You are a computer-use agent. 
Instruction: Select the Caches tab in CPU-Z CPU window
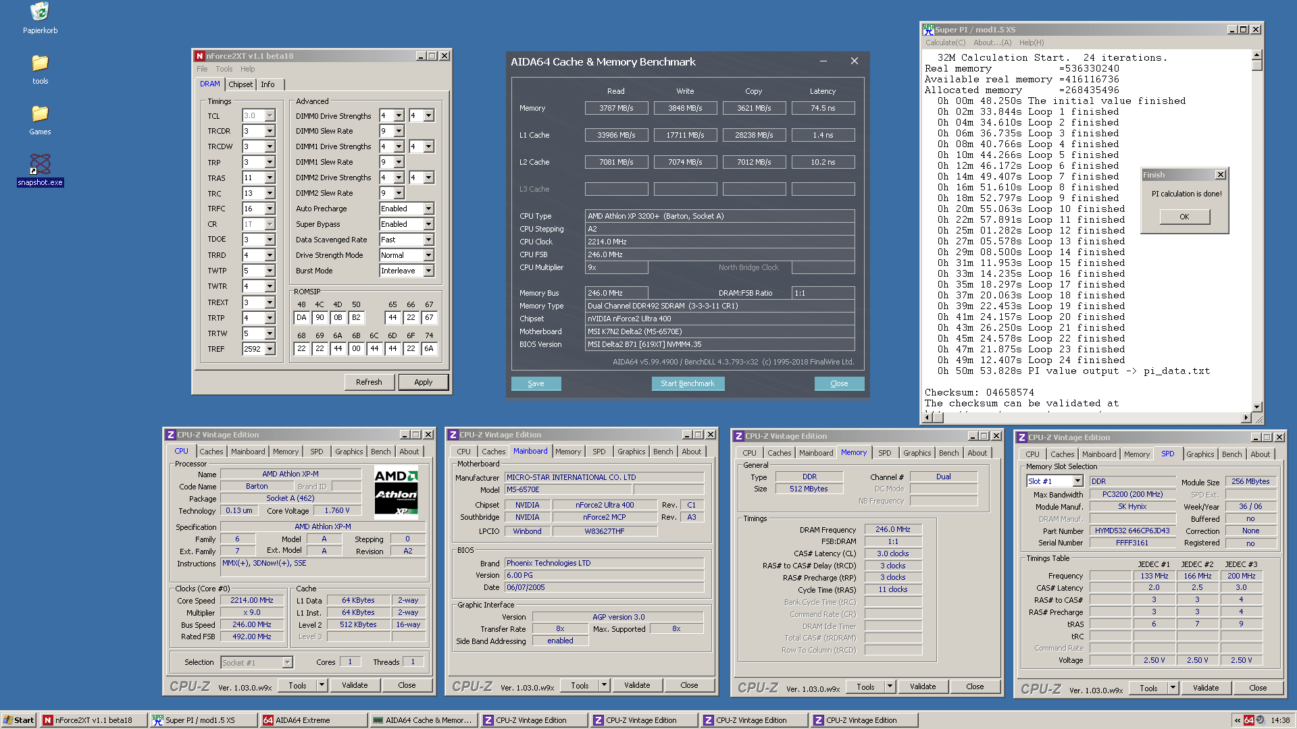tap(211, 452)
